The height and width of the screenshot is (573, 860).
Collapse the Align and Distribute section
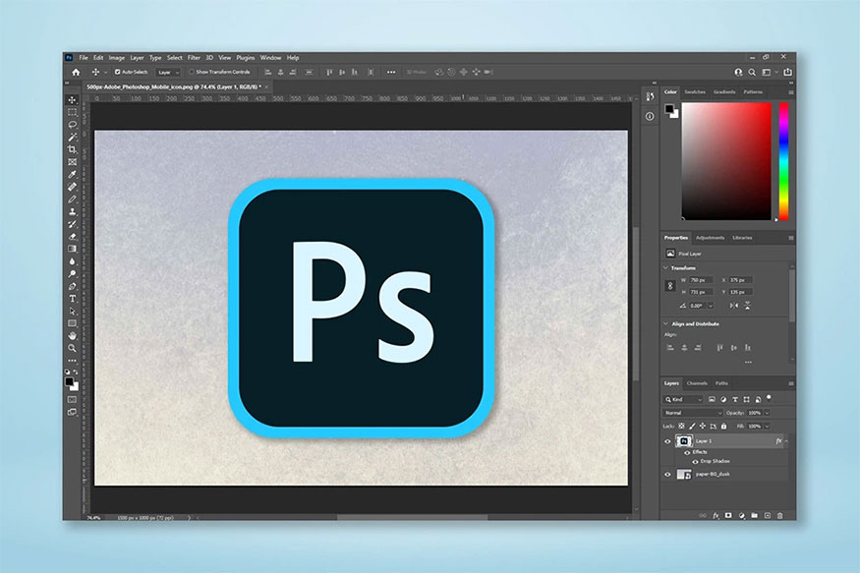pyautogui.click(x=665, y=323)
